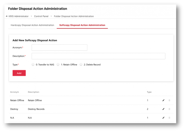Select the 0: Transfer to NAS radio button
The height and width of the screenshot is (132, 185).
[33, 64]
